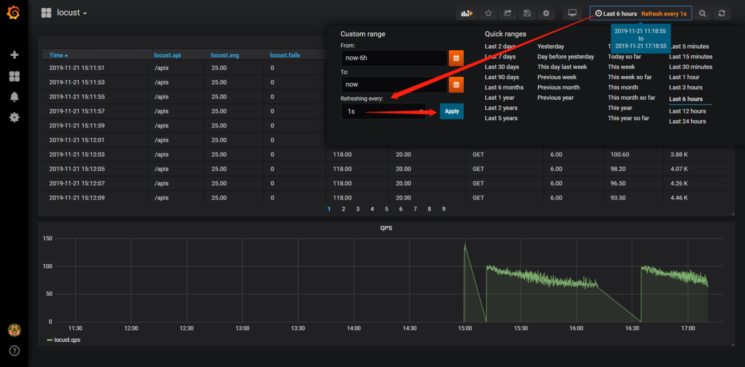The width and height of the screenshot is (745, 367).
Task: Select quick range Last 2 years
Action: pos(501,108)
